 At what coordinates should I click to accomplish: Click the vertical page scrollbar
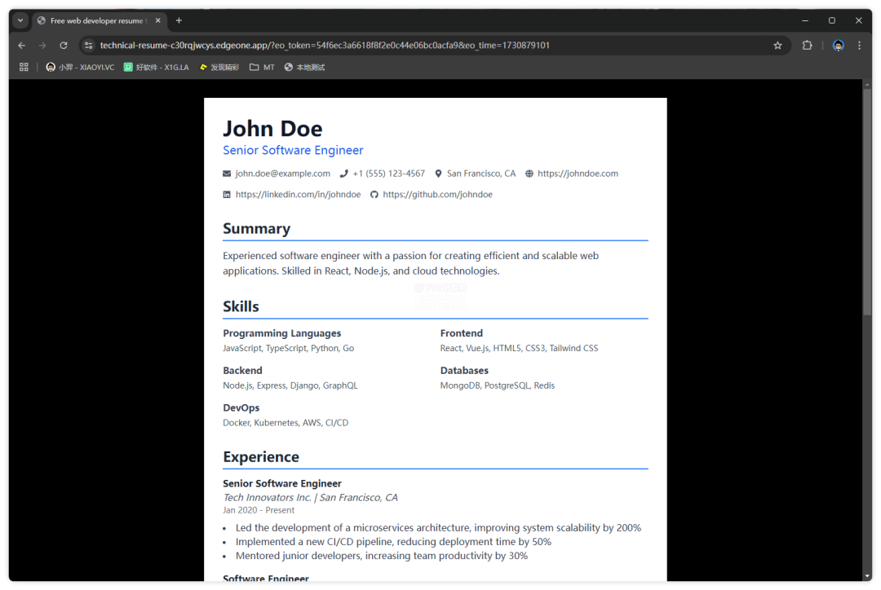(867, 204)
